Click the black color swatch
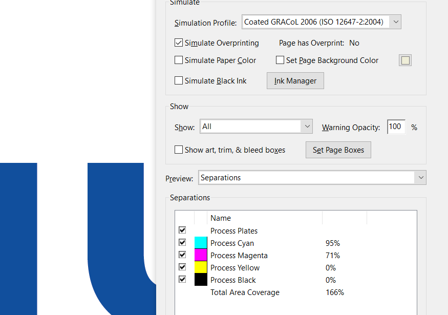The image size is (448, 315). (201, 280)
